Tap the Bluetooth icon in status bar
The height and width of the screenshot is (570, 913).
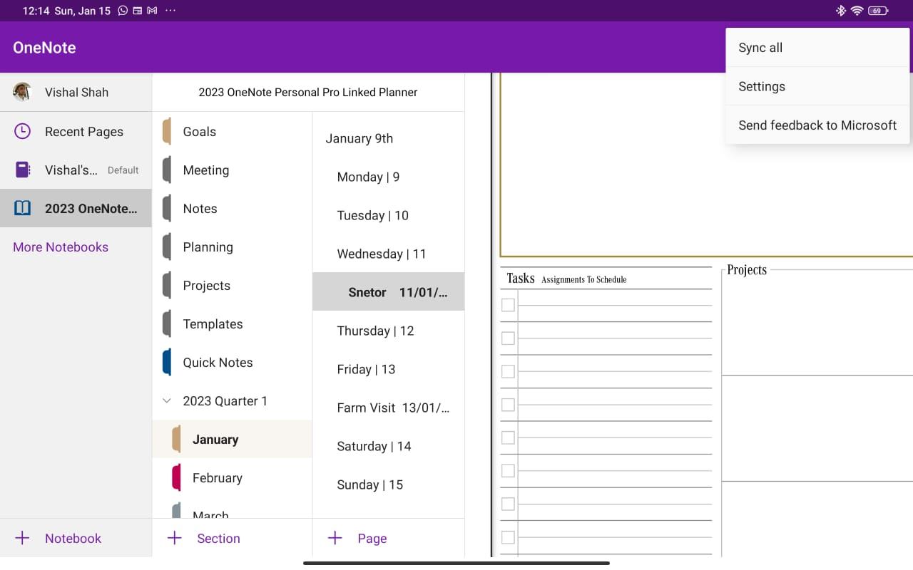click(841, 11)
